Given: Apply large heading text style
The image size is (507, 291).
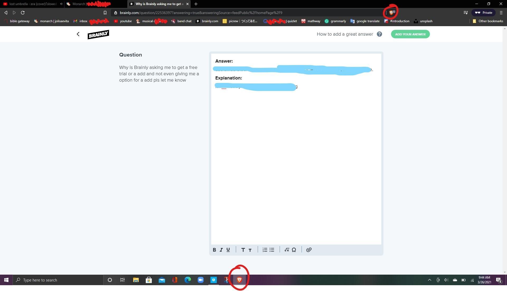Looking at the screenshot, I should pyautogui.click(x=243, y=250).
